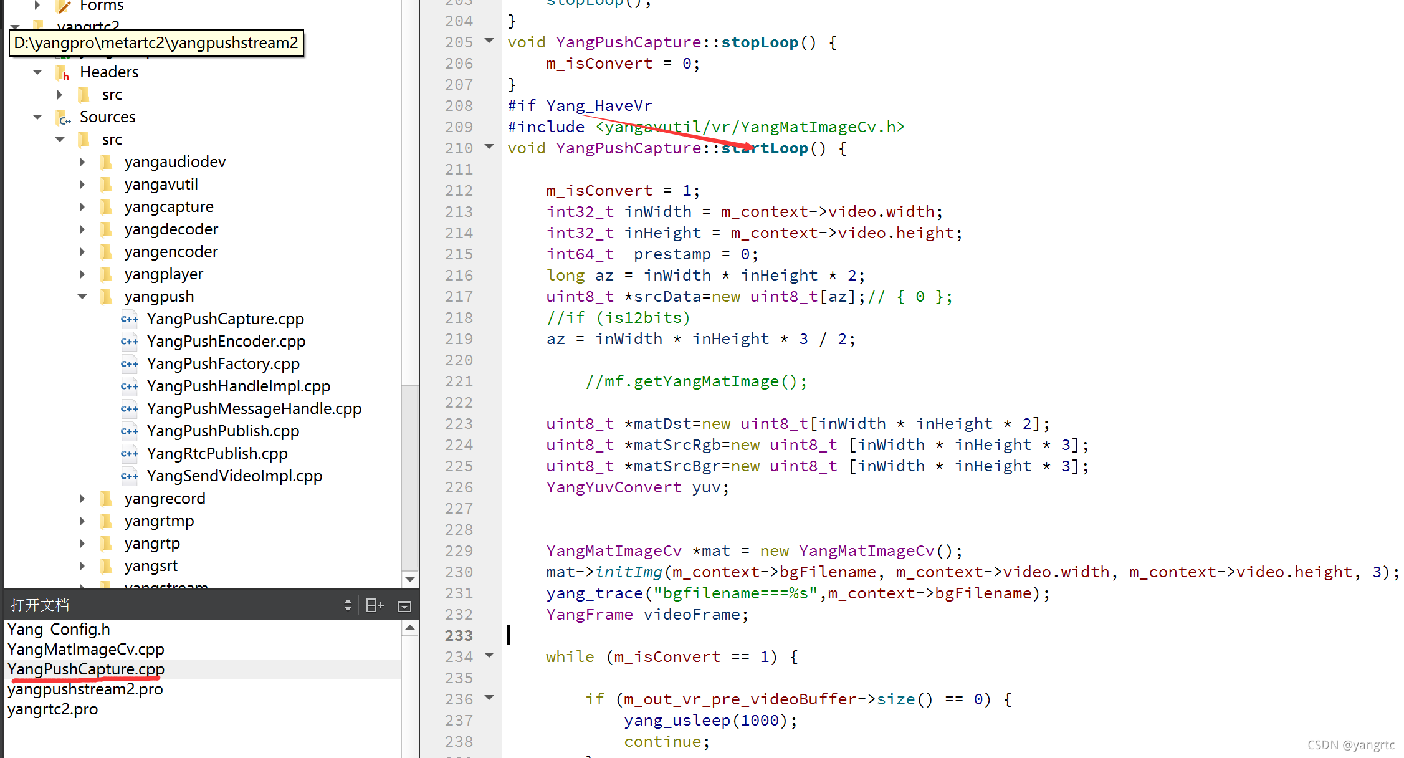This screenshot has width=1404, height=758.
Task: Fold the startLoop function at line 210
Action: tap(489, 147)
